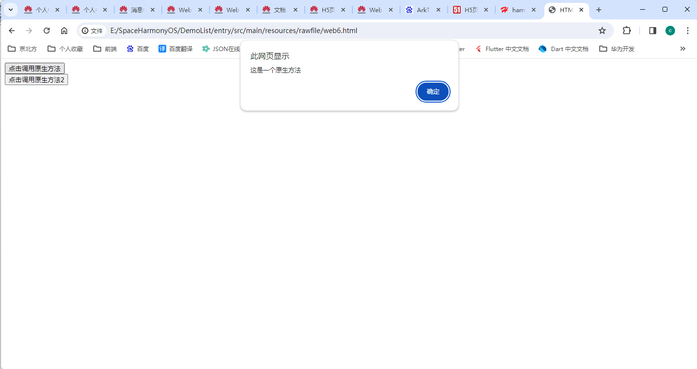Open the 百度翻译 bookmark
697x369 pixels.
click(175, 49)
